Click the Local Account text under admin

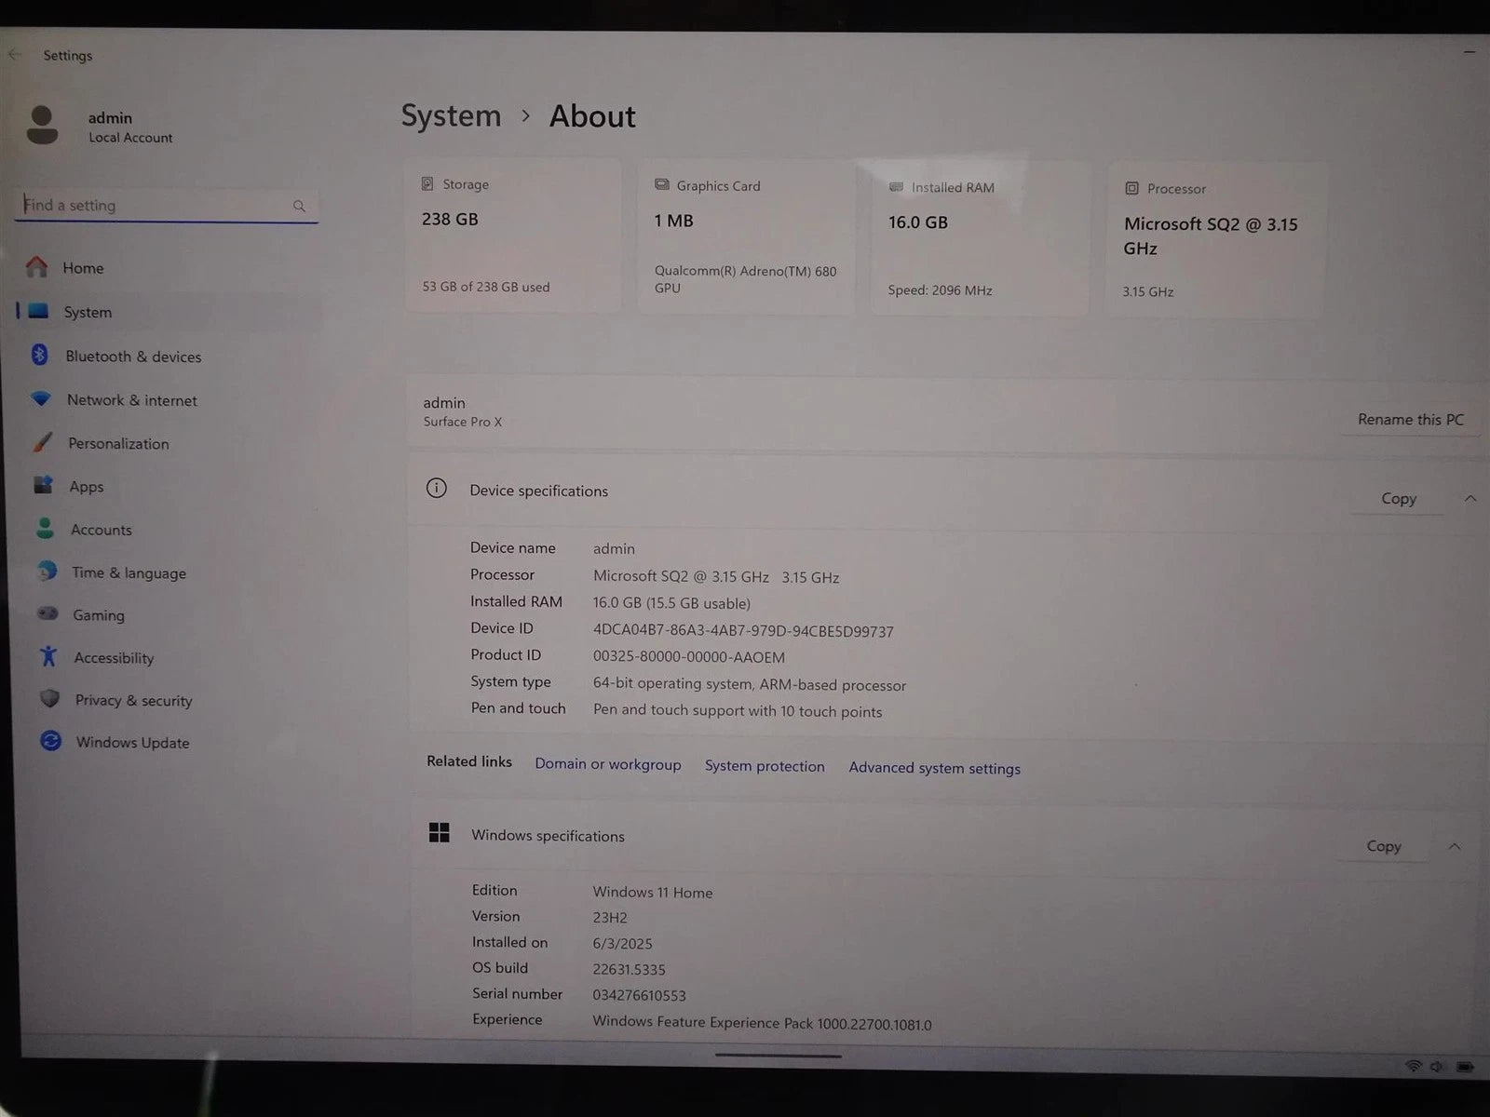[130, 138]
